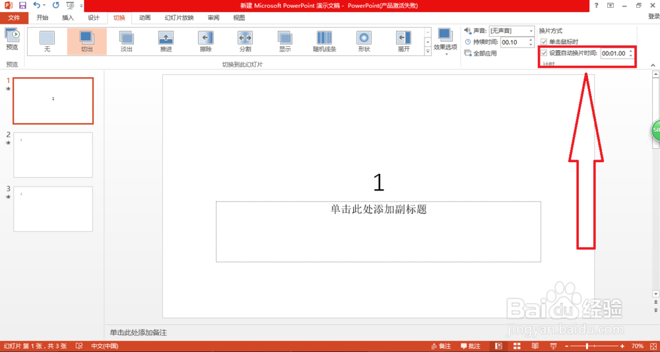
Task: Apply the Cut (切出) transition
Action: 86,42
